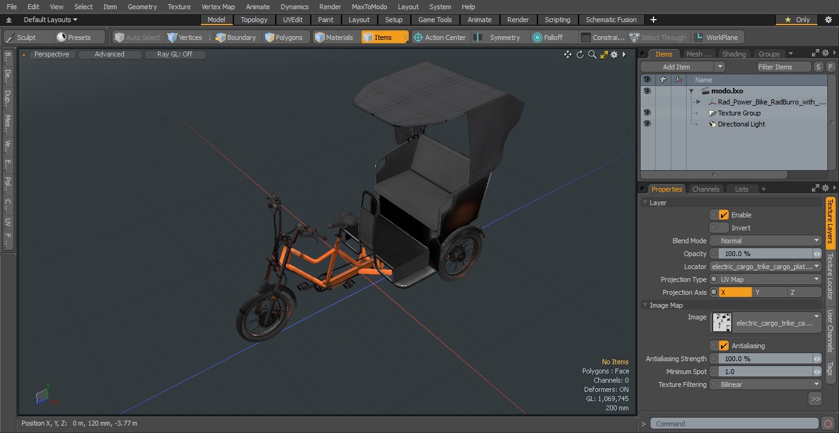Viewport: 839px width, 433px height.
Task: Switch to the Shading tab
Action: click(x=734, y=54)
